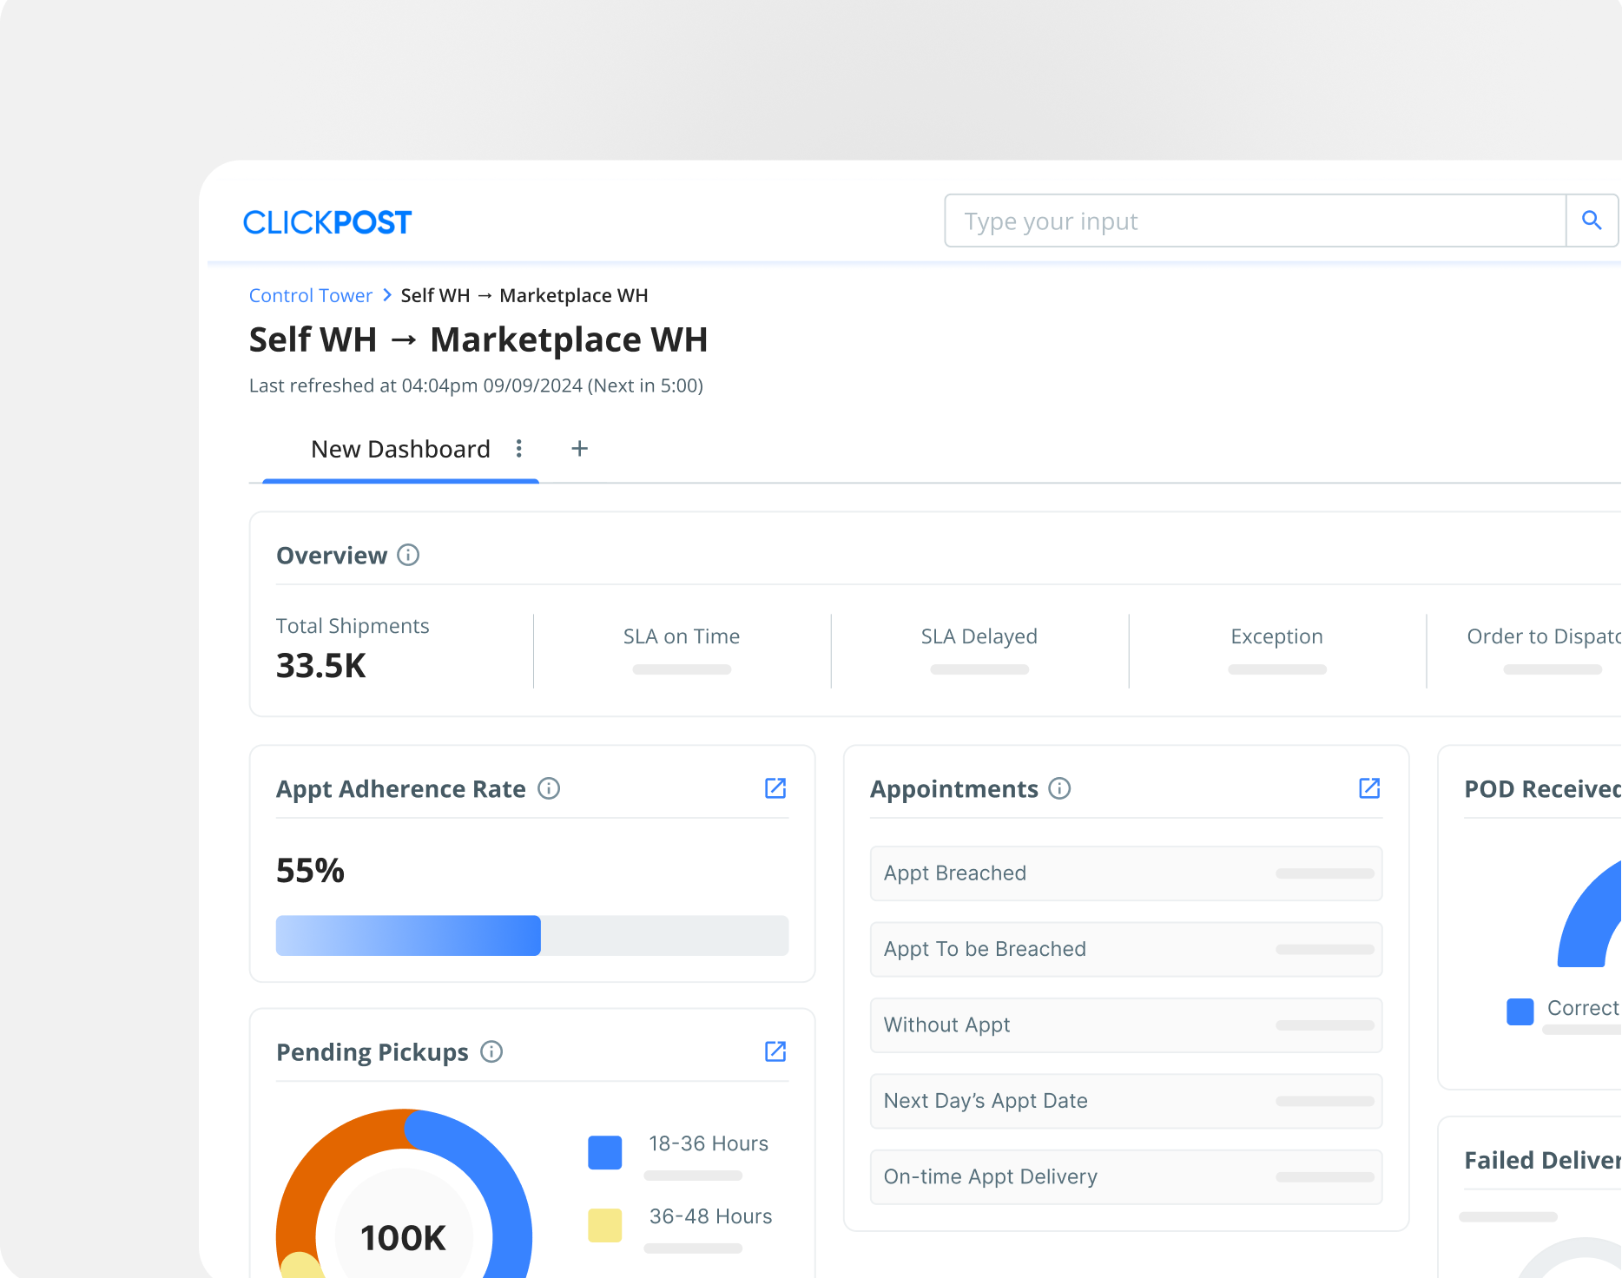The image size is (1622, 1278).
Task: Open Appt Adherence Rate in expanded view
Action: 775,788
